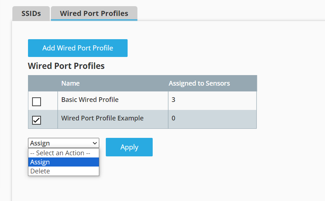The image size is (325, 201).
Task: Click the Name column header
Action: 71,83
